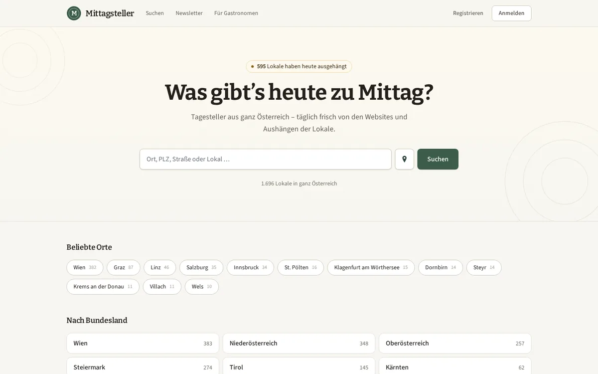Open the Steiermark card
This screenshot has width=598, height=374.
143,366
